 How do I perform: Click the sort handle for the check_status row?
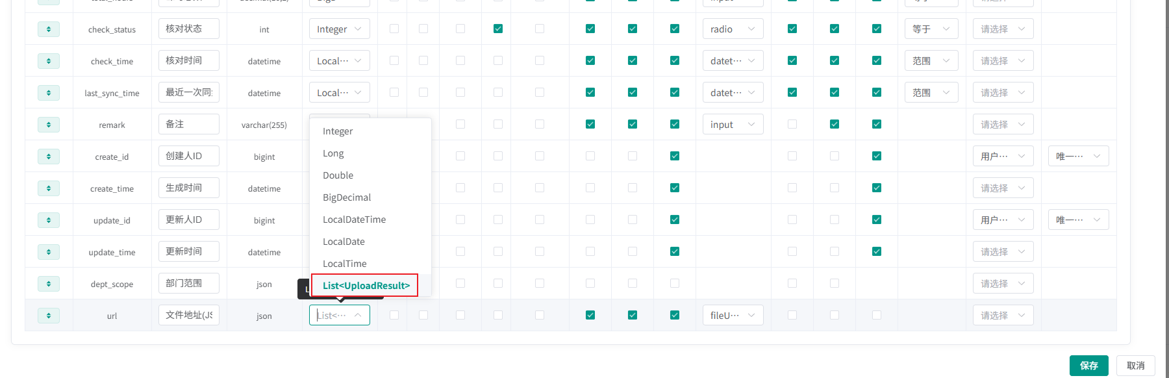tap(49, 29)
